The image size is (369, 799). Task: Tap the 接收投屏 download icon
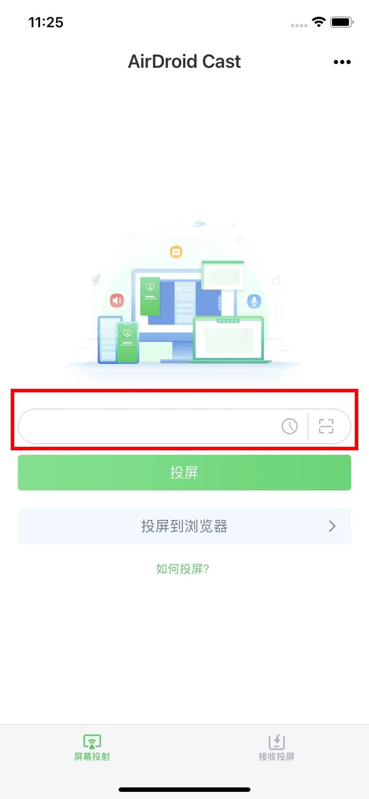(x=277, y=741)
